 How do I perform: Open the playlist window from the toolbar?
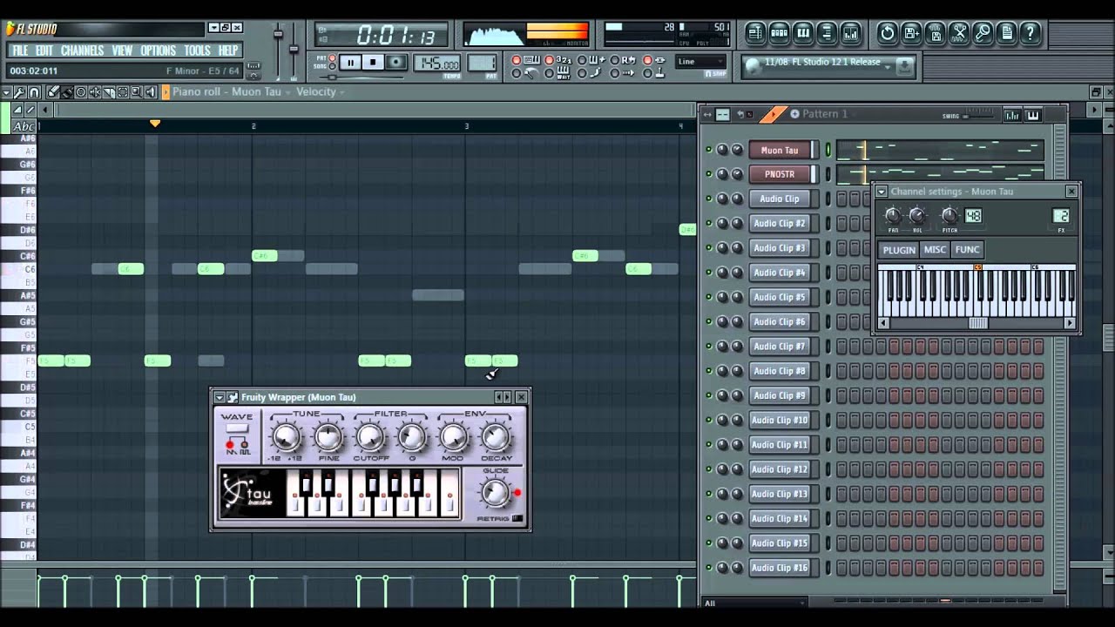755,33
